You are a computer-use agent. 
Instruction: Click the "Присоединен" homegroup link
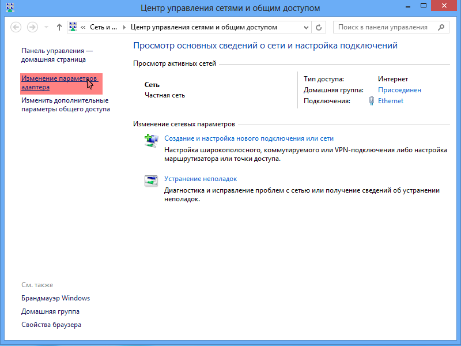point(399,90)
